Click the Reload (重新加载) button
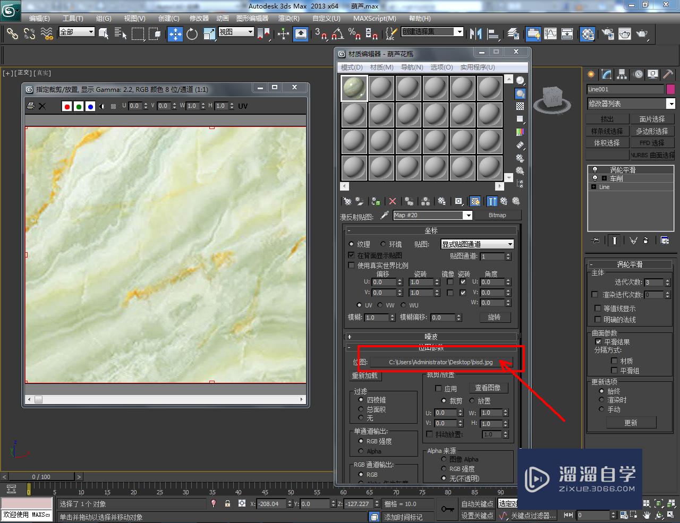The image size is (680, 523). click(x=365, y=375)
